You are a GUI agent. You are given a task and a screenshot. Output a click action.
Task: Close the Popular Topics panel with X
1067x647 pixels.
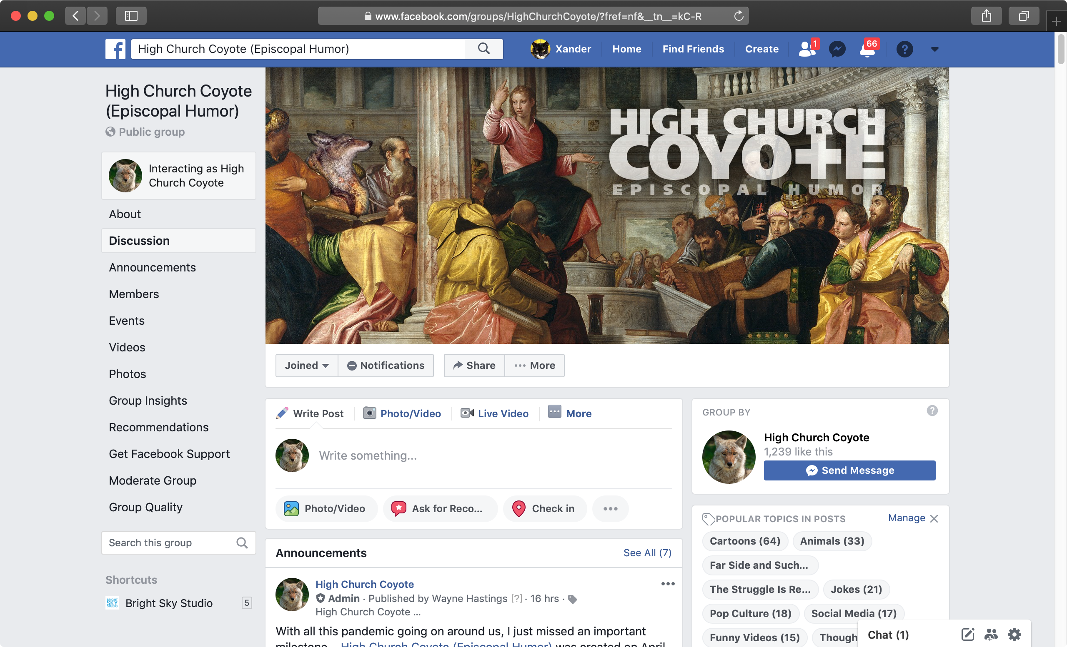934,518
